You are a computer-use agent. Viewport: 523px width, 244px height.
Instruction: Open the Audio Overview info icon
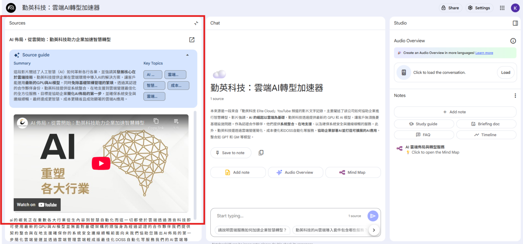513,41
